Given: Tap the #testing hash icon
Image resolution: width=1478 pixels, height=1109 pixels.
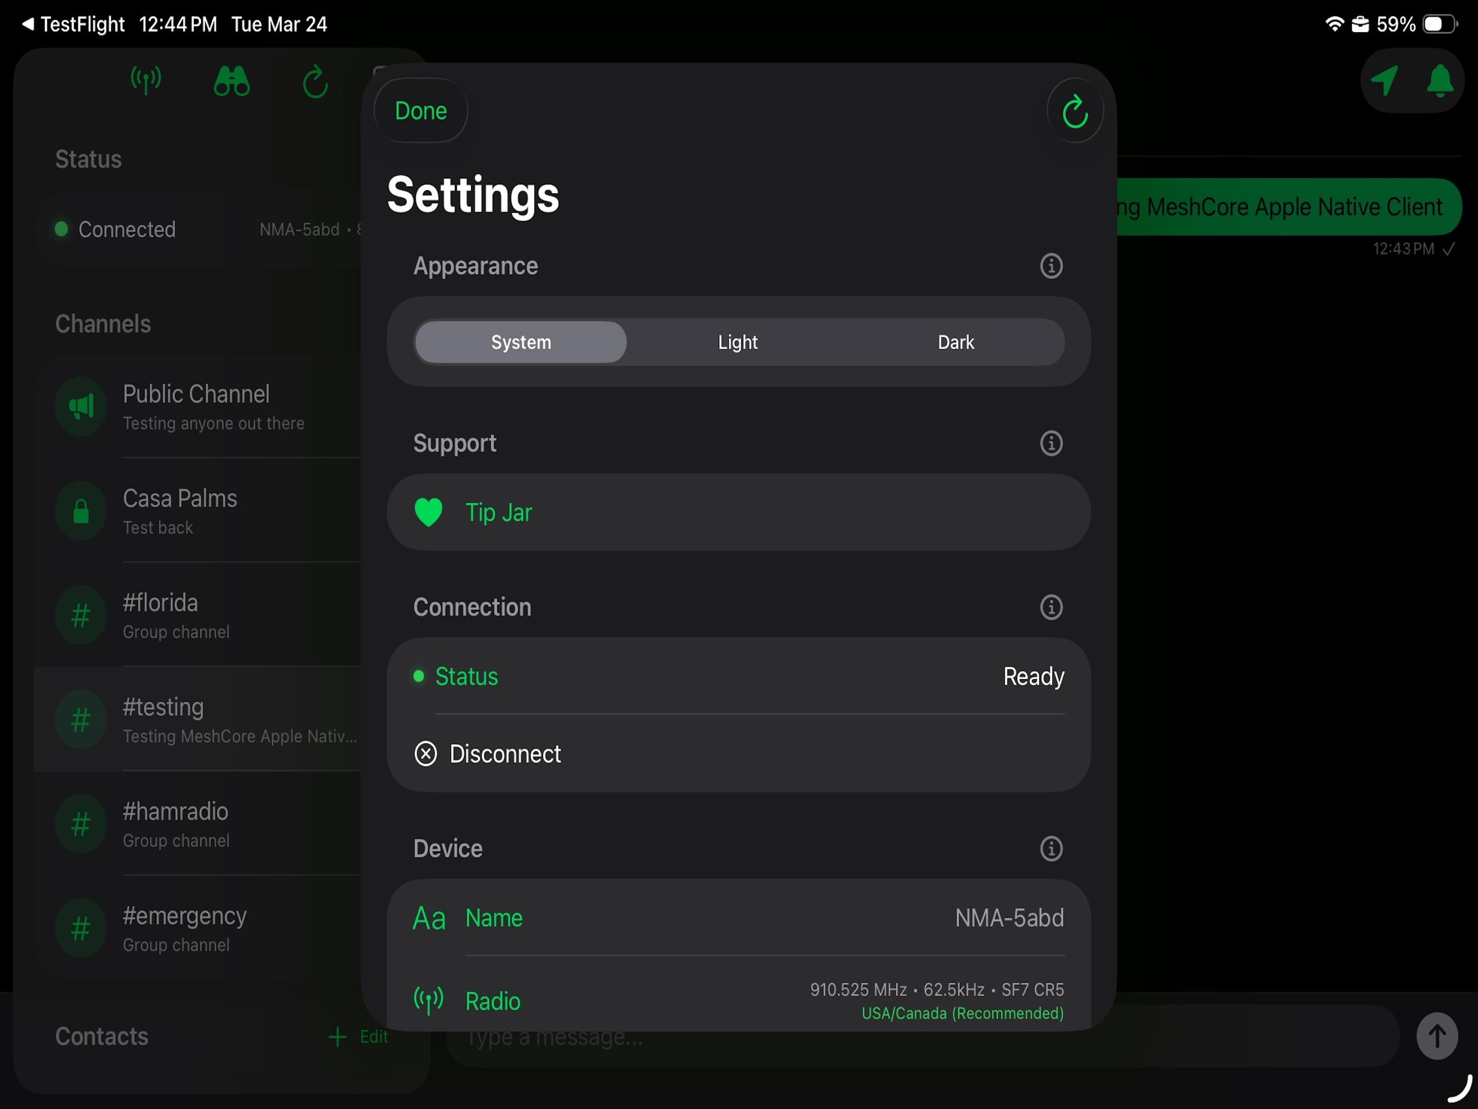Looking at the screenshot, I should (x=81, y=720).
